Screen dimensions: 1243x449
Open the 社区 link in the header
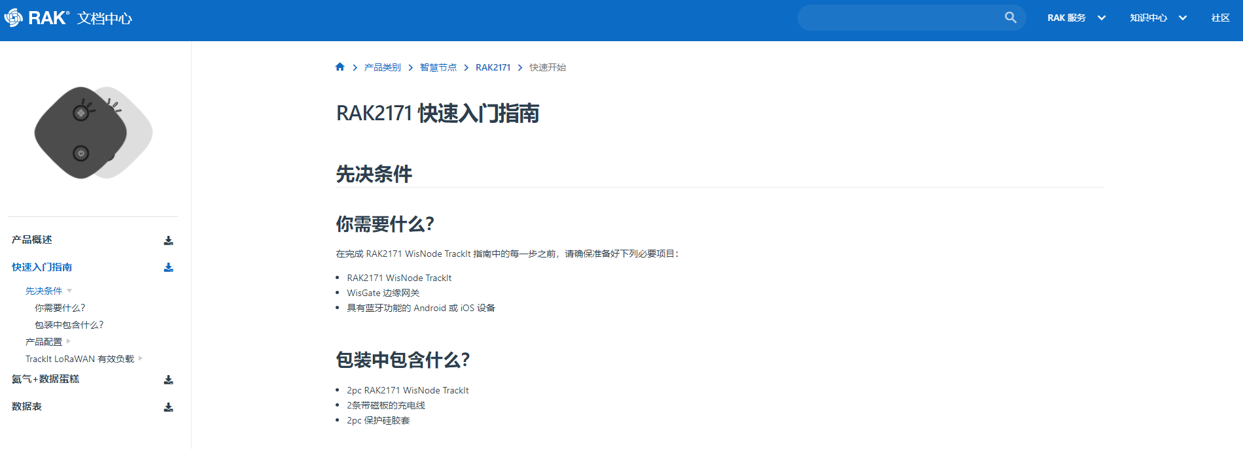click(x=1220, y=18)
